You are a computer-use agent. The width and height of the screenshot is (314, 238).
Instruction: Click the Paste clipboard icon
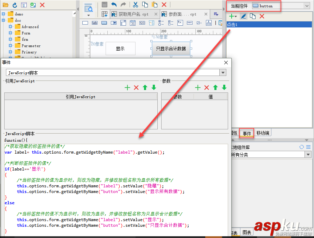155,5
